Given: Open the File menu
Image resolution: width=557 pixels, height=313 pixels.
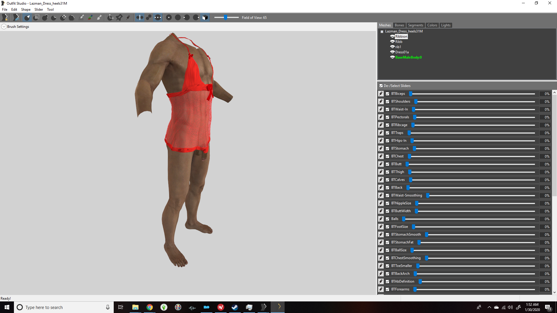Looking at the screenshot, I should pyautogui.click(x=5, y=10).
